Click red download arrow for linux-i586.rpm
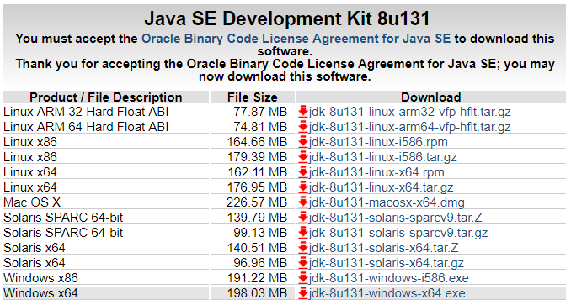The width and height of the screenshot is (571, 305). [303, 142]
